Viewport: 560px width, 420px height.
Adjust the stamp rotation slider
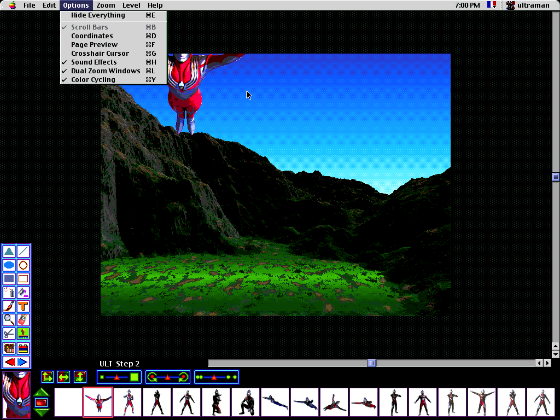(x=168, y=377)
